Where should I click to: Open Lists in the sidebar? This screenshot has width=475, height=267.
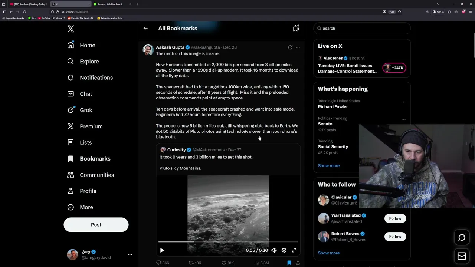point(79,142)
